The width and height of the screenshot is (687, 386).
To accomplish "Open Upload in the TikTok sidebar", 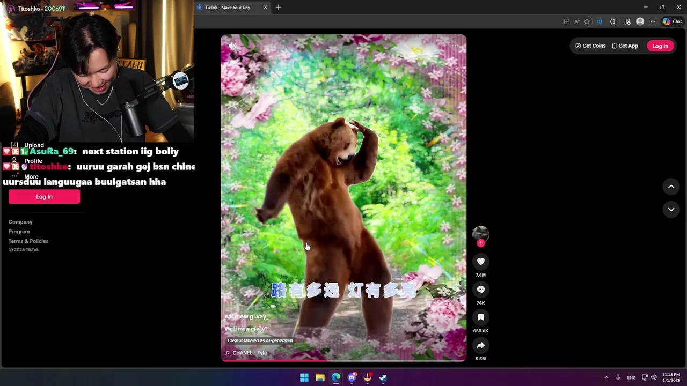I will (28, 145).
